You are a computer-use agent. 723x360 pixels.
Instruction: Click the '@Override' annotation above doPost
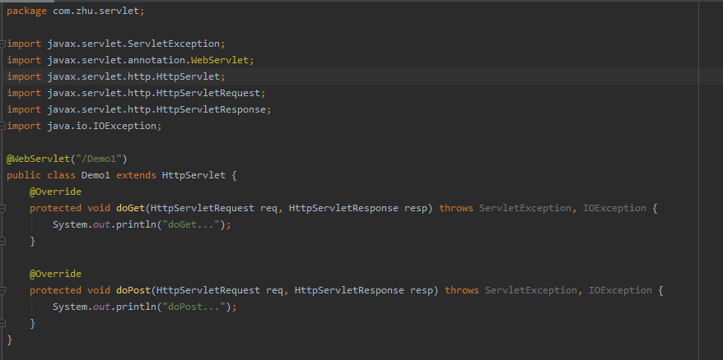tap(55, 274)
